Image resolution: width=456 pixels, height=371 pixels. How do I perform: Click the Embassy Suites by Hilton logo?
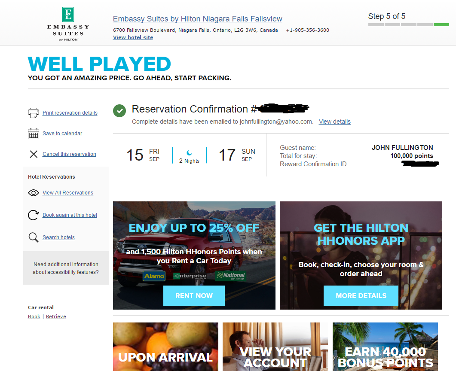point(68,24)
